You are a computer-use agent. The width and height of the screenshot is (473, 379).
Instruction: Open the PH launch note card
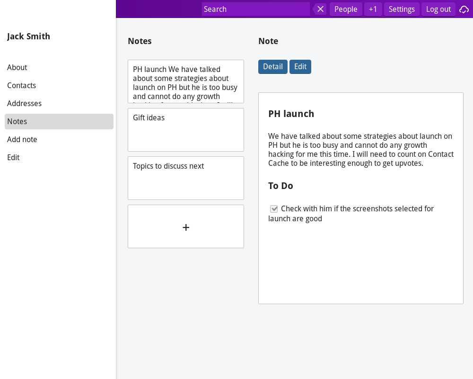tap(186, 81)
